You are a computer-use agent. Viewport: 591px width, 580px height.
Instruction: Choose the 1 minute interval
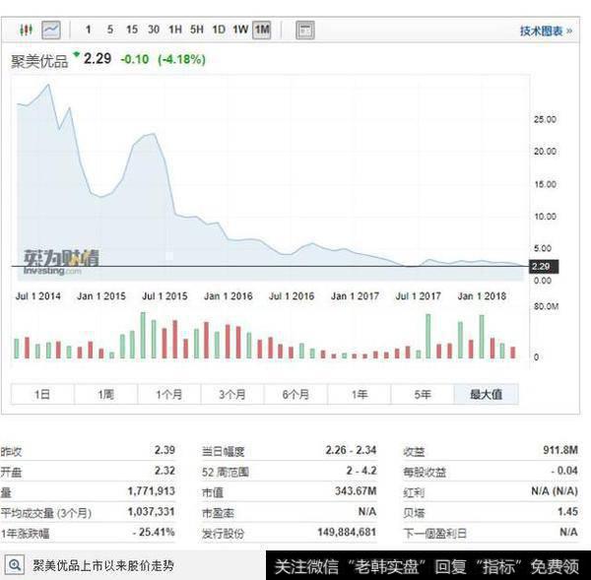[89, 30]
